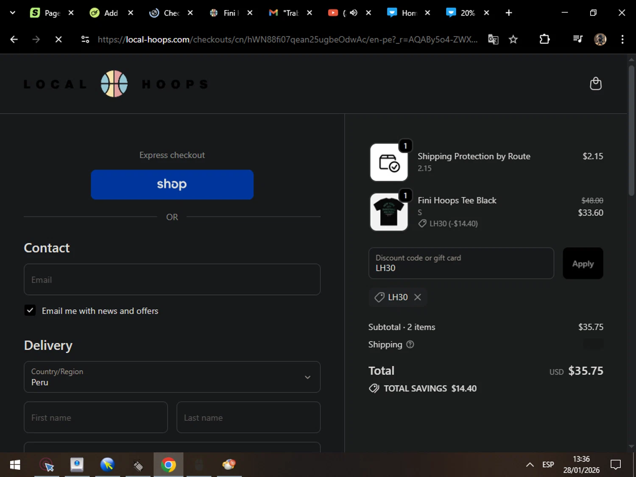Stop page loading with the X button
This screenshot has width=636, height=477.
59,39
